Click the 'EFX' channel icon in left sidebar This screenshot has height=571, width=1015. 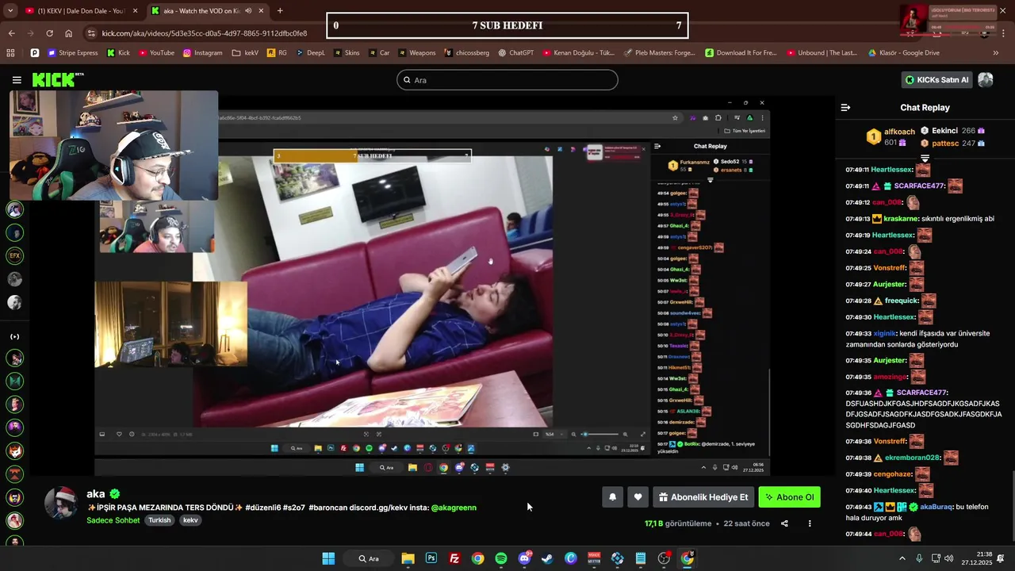coord(14,255)
